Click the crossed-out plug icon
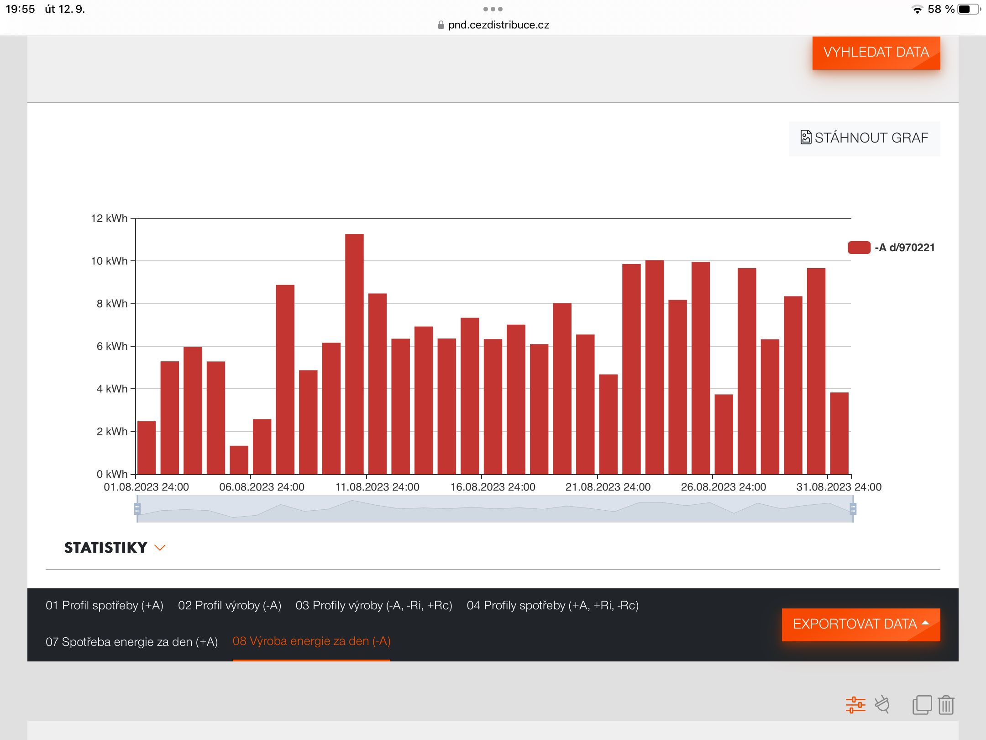 coord(882,704)
